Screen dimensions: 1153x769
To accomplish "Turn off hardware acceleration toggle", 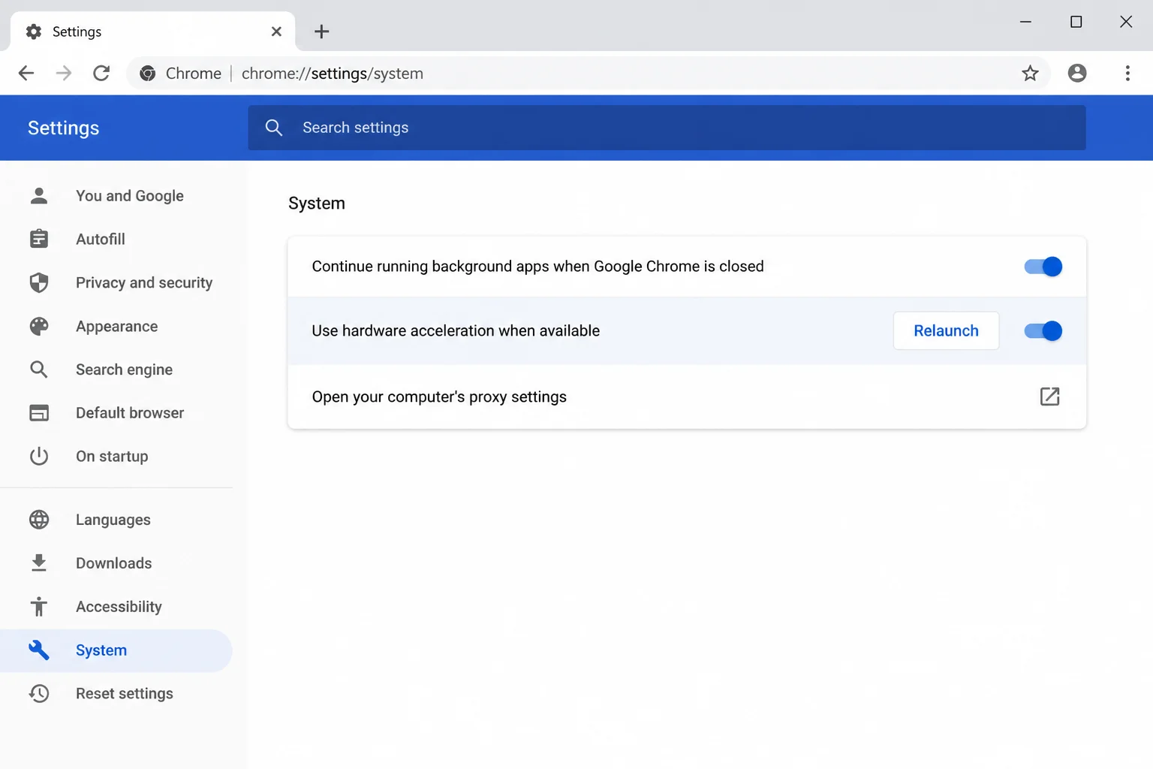I will (1043, 331).
